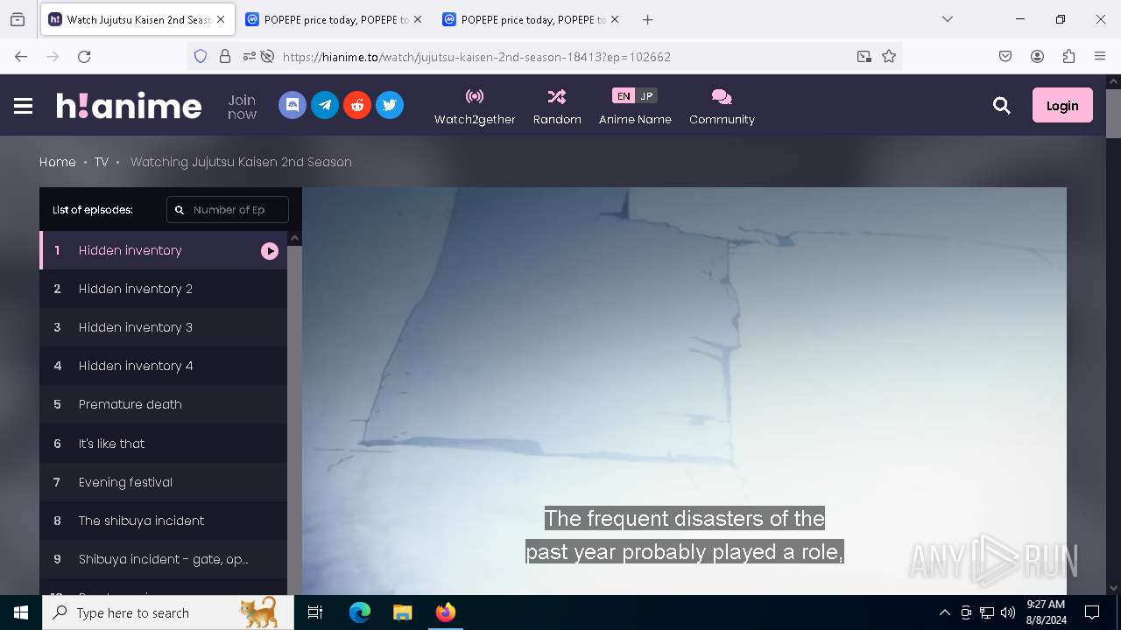Viewport: 1121px width, 630px height.
Task: Open the hamburger menu on HiAnime
Action: [24, 106]
